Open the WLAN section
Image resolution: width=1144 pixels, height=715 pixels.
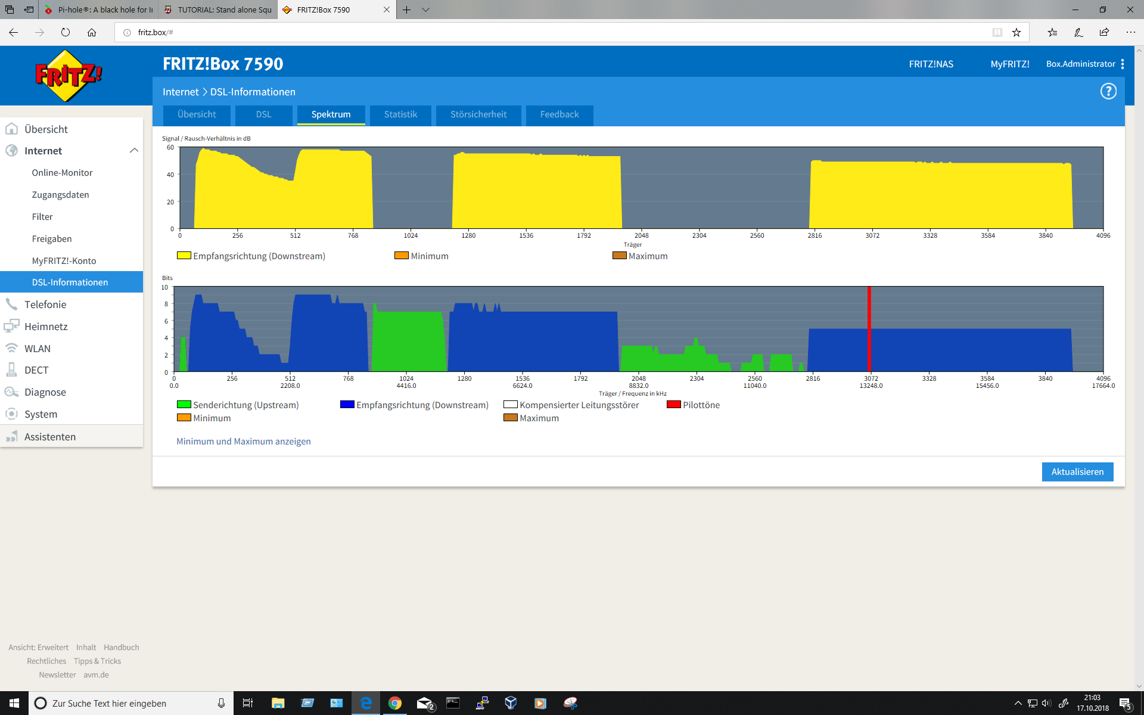[x=37, y=349]
